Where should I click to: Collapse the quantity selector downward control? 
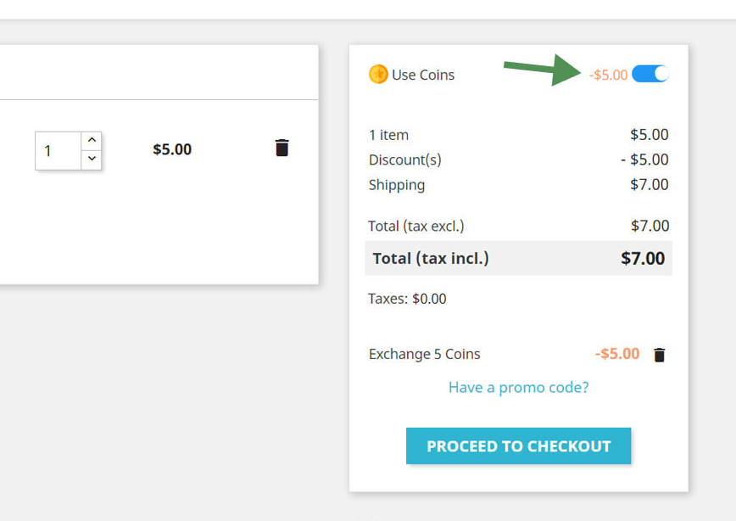91,159
